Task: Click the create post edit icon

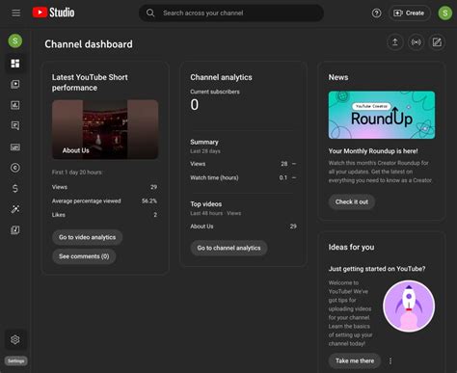Action: [x=437, y=42]
